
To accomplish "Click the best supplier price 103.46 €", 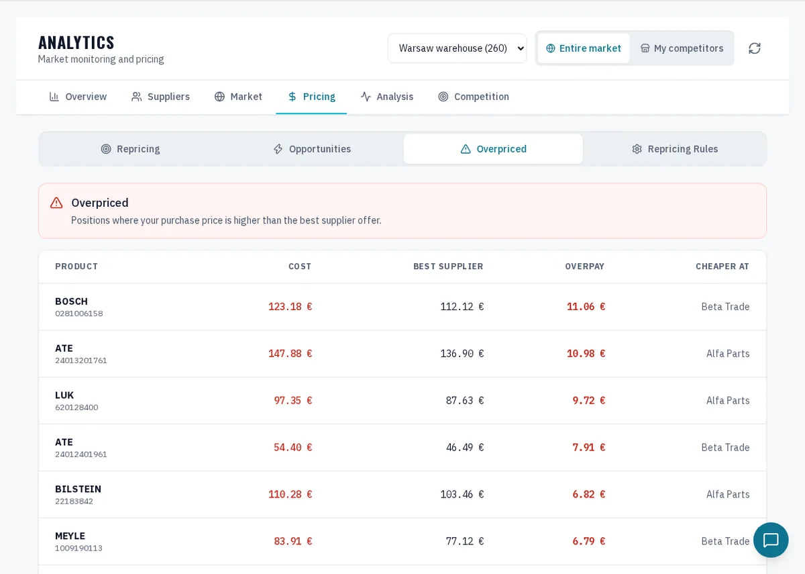I will point(462,495).
